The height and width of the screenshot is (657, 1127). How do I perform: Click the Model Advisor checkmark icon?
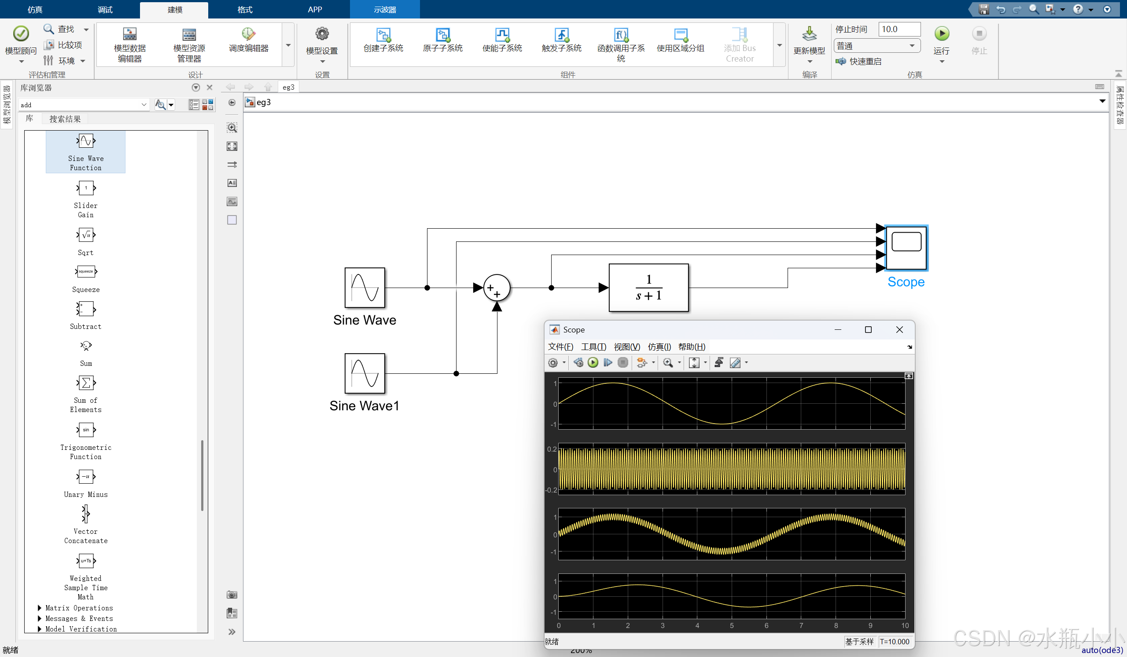click(x=21, y=34)
